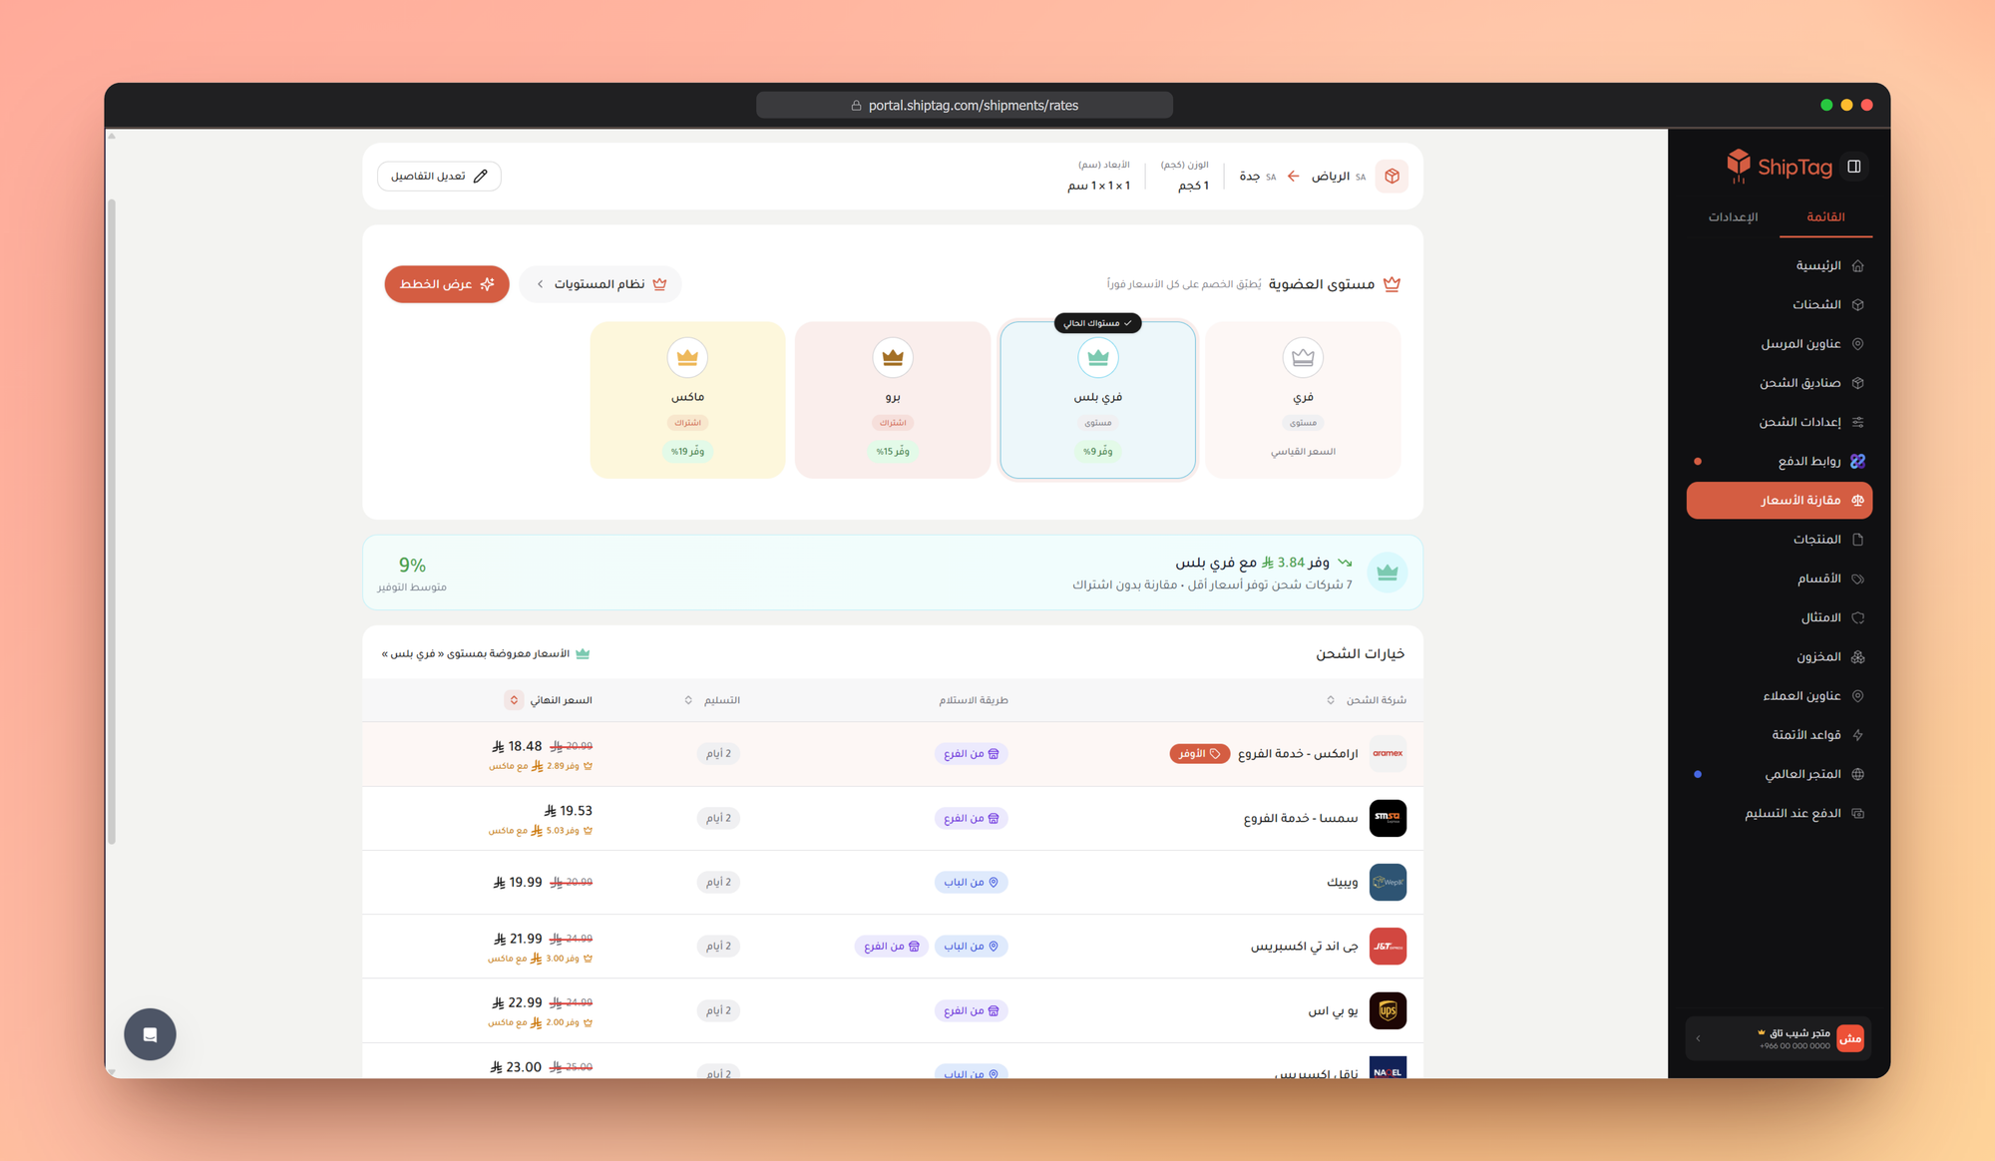Viewport: 1995px width, 1161px height.
Task: Click the page vertical scrollbar
Action: coord(112,521)
